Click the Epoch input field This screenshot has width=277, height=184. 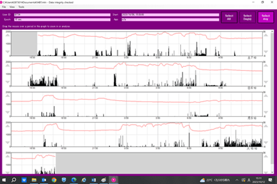pyautogui.click(x=62, y=19)
